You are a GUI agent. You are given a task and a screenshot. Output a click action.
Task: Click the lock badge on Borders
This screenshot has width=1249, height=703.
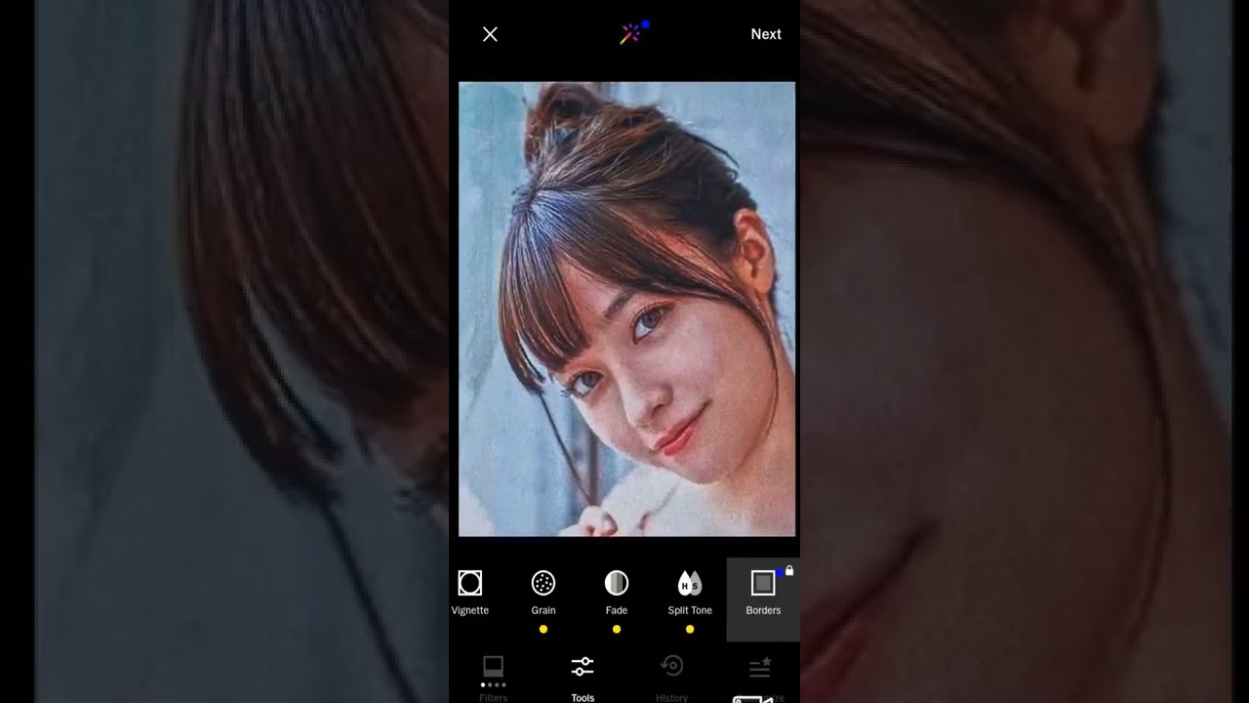point(789,570)
